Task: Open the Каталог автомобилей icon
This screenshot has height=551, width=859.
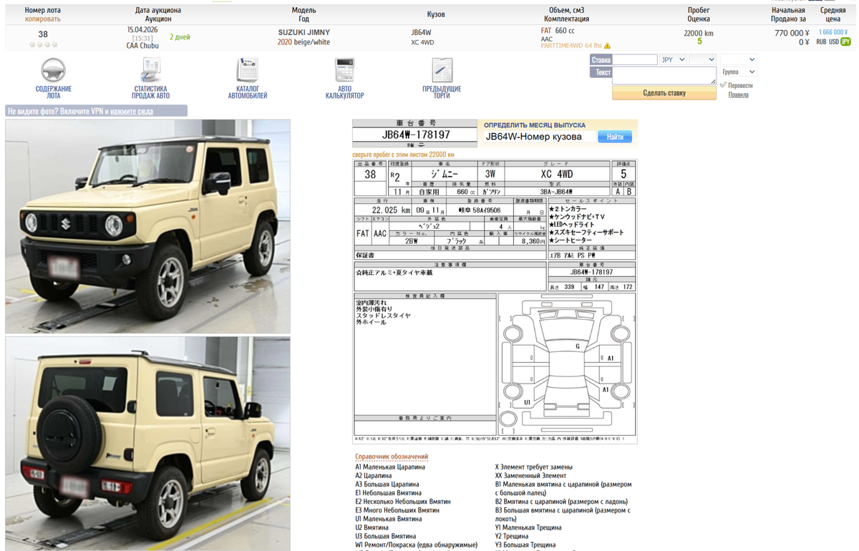Action: pos(248,70)
